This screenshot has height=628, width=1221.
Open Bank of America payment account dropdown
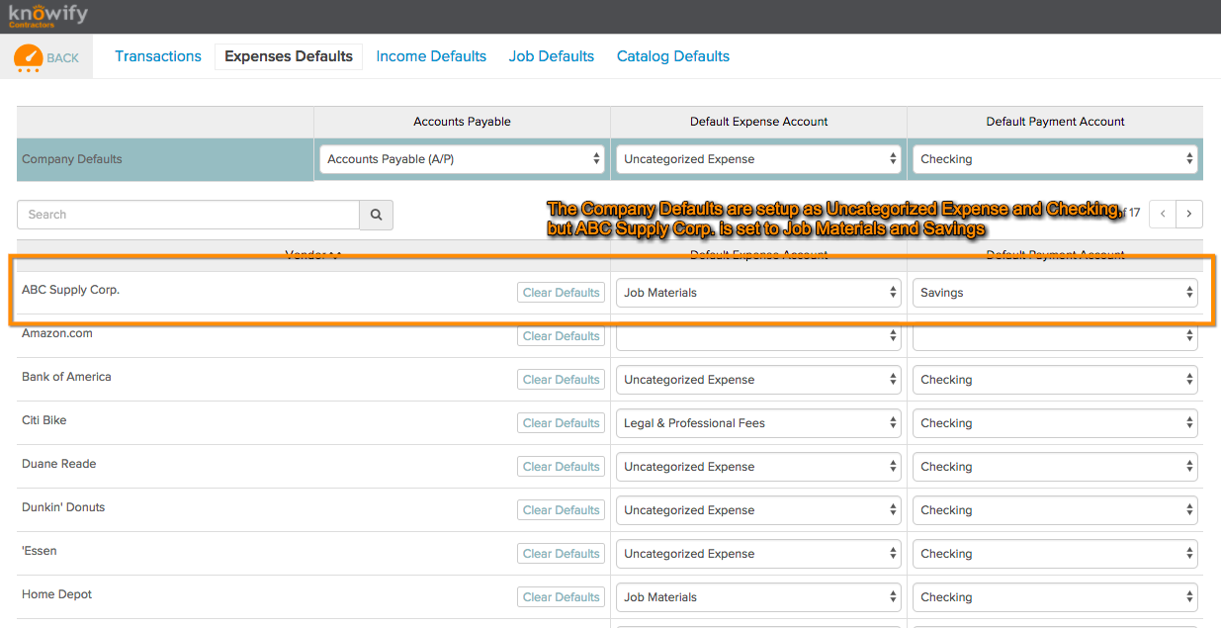(x=1055, y=380)
